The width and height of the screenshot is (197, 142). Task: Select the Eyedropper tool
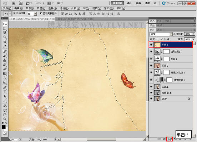pos(5,46)
